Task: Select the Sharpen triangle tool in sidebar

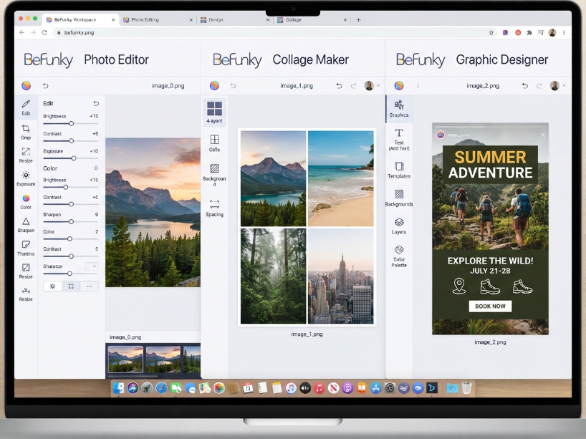Action: [x=26, y=225]
